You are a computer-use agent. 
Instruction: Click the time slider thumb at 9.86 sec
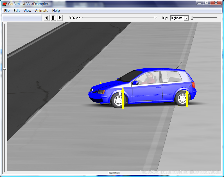[x=156, y=18]
